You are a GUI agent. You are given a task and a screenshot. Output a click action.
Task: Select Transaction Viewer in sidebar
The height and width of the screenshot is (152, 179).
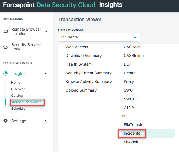pos(26,102)
